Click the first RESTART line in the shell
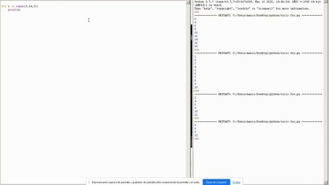The height and width of the screenshot is (185, 329). (x=258, y=15)
